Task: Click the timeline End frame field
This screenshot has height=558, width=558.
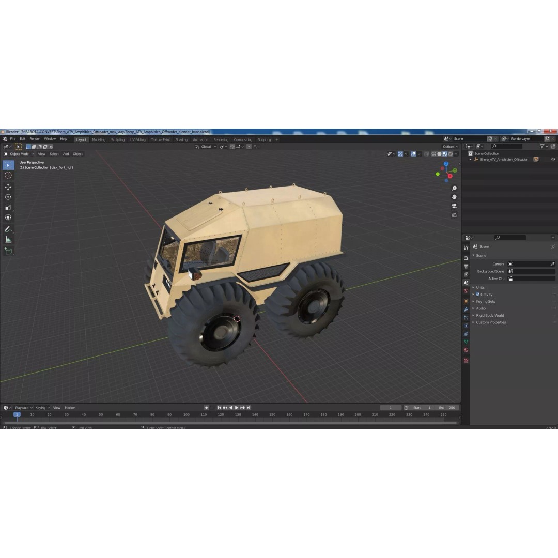Action: click(x=447, y=408)
